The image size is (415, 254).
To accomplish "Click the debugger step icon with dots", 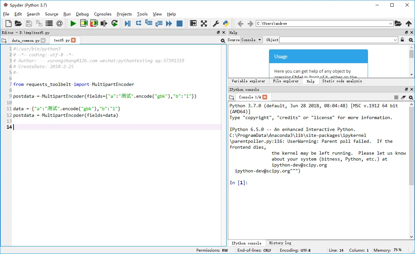I will (x=138, y=23).
